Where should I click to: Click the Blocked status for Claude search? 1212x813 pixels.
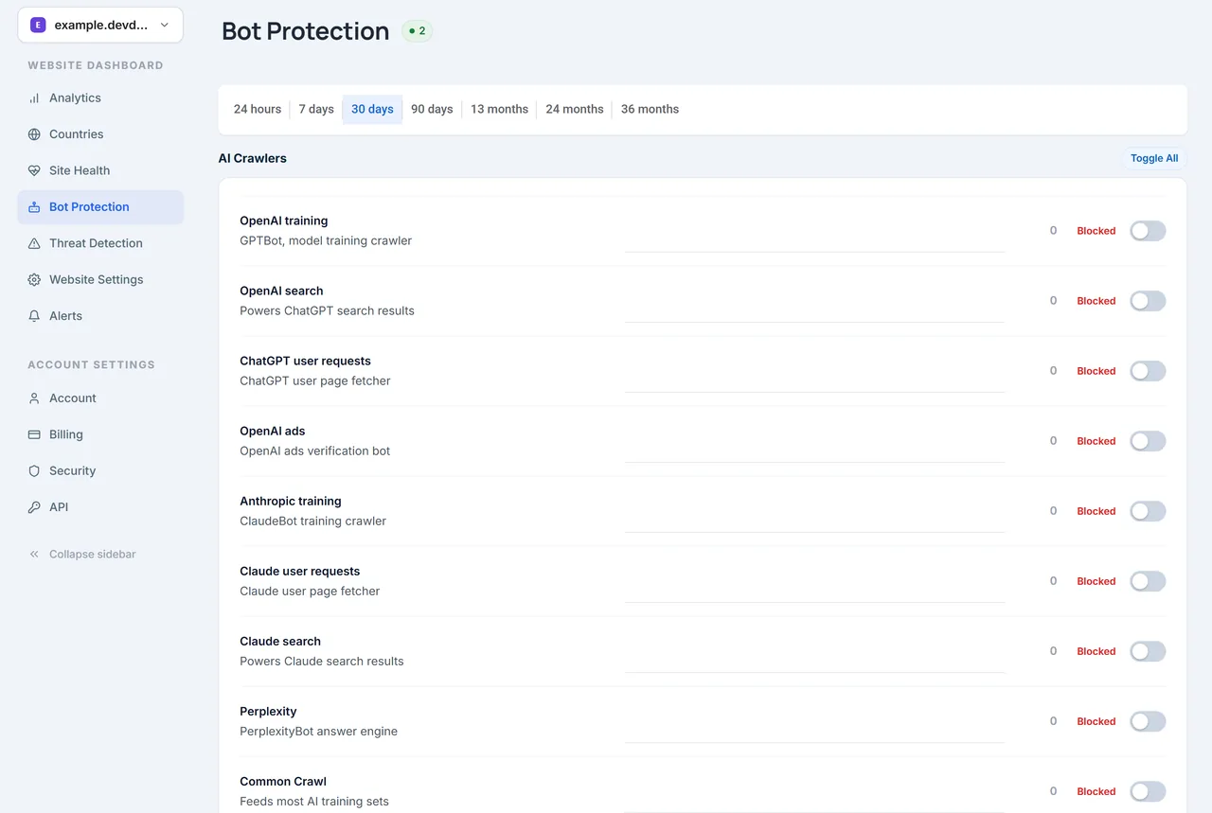[1096, 651]
